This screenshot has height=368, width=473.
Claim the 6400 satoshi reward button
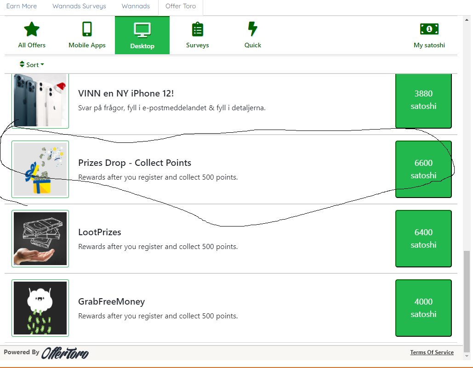pos(423,238)
